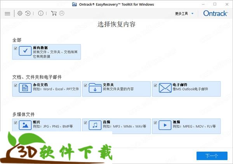Screen dimensions: 233x164
Task: Click the audio music note icon
Action: [x=95, y=125]
